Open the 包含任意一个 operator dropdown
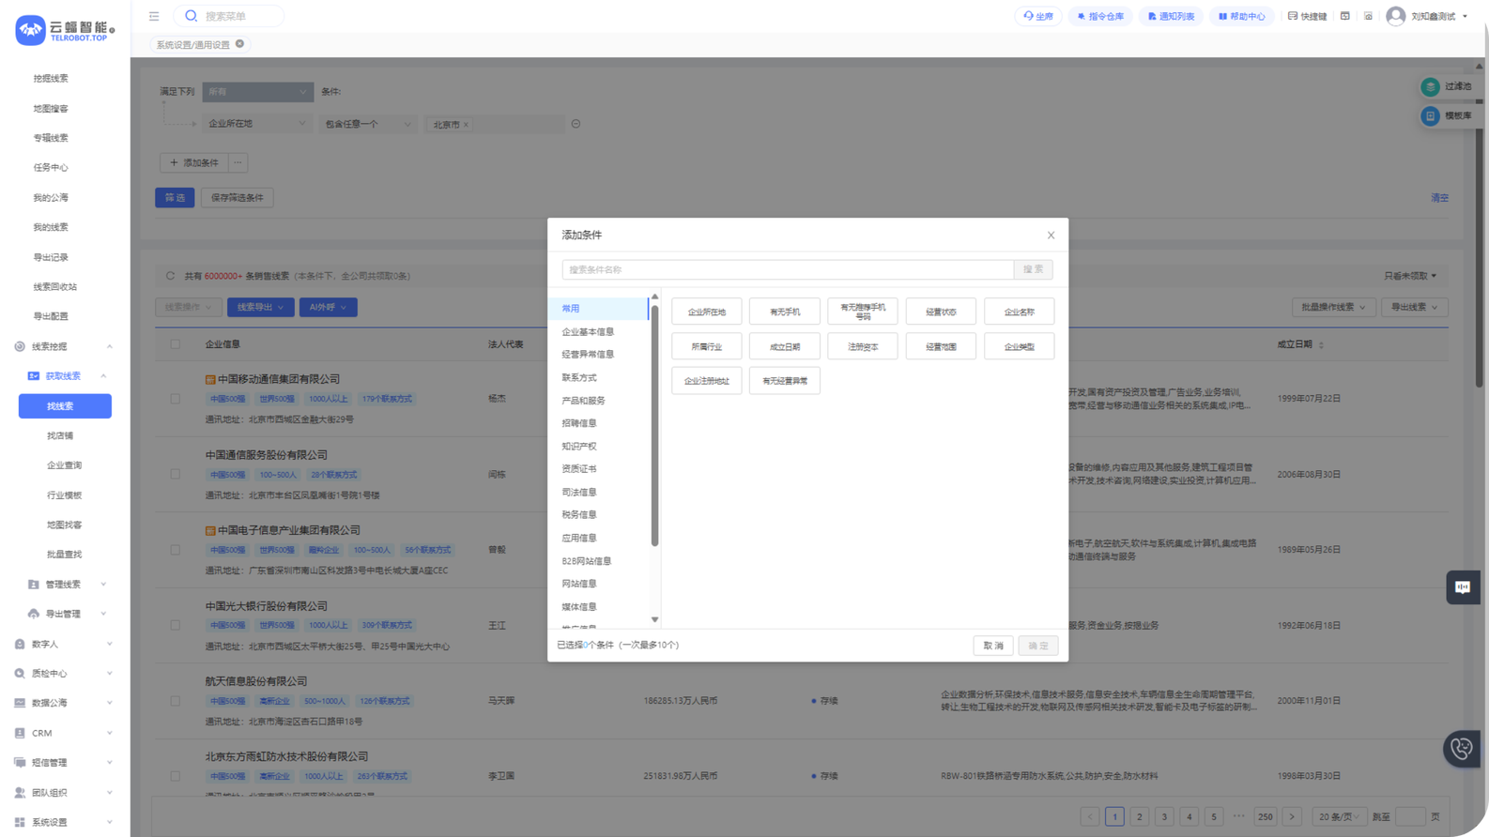The image size is (1489, 837). pos(368,124)
